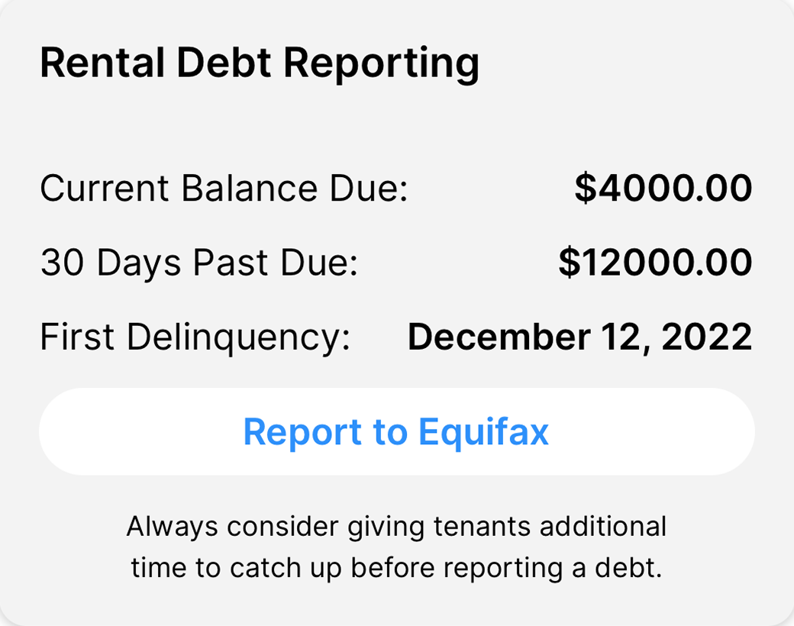Click the Report to Equifax button
This screenshot has width=794, height=626.
396,432
